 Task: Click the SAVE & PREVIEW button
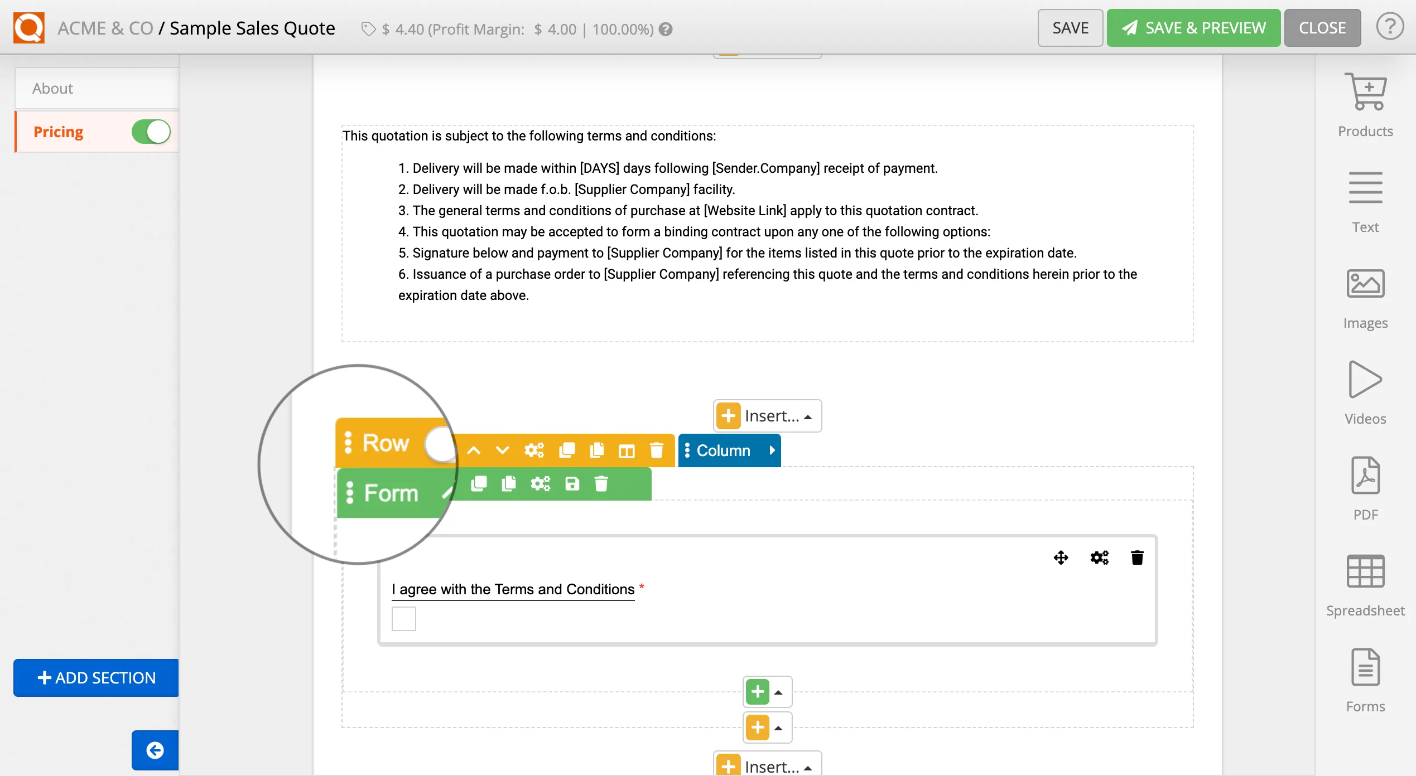[x=1193, y=27]
